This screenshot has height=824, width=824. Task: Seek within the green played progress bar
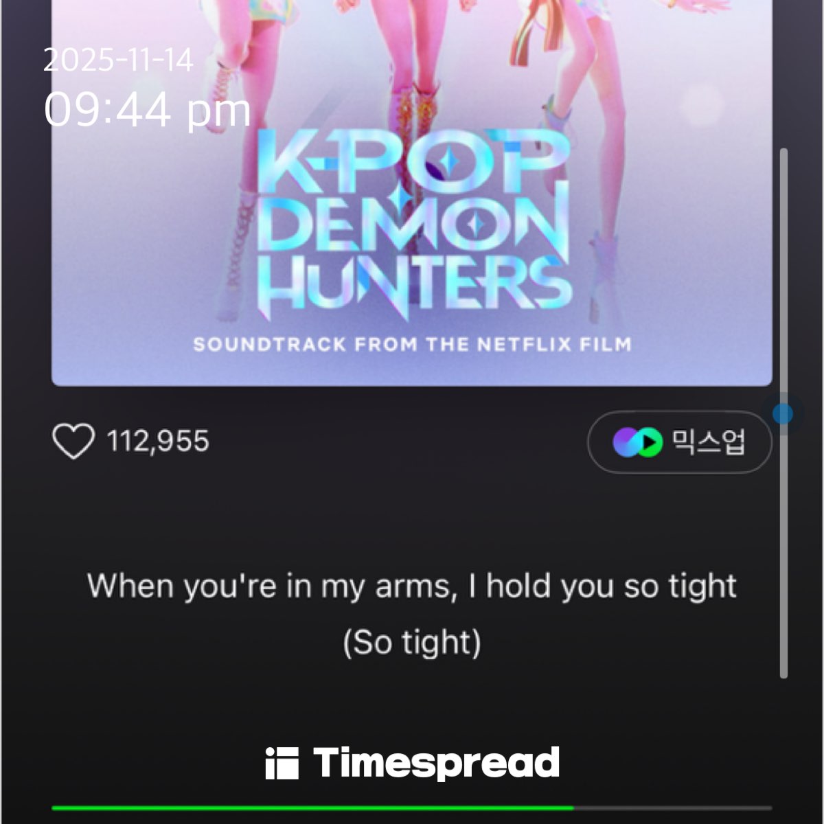coord(312,808)
